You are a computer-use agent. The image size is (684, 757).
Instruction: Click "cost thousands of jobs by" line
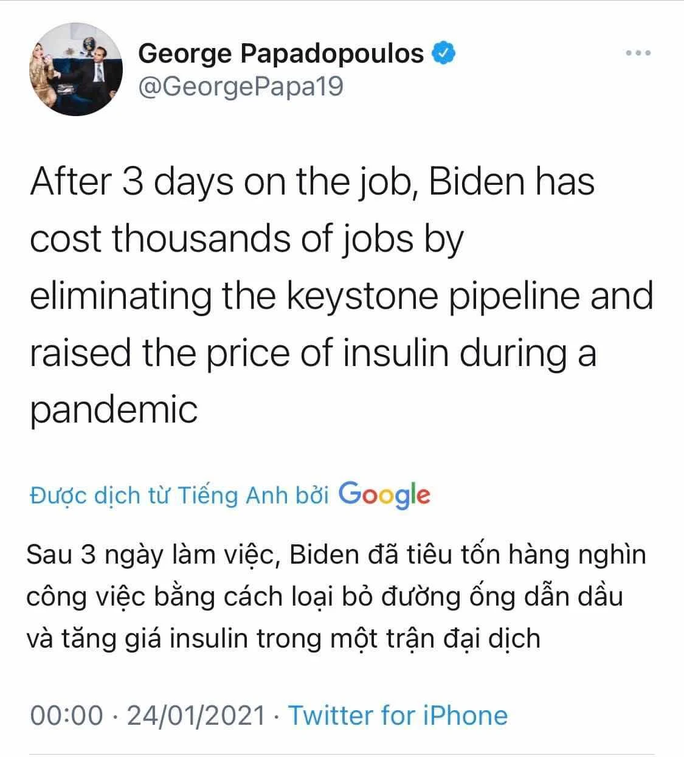[246, 240]
